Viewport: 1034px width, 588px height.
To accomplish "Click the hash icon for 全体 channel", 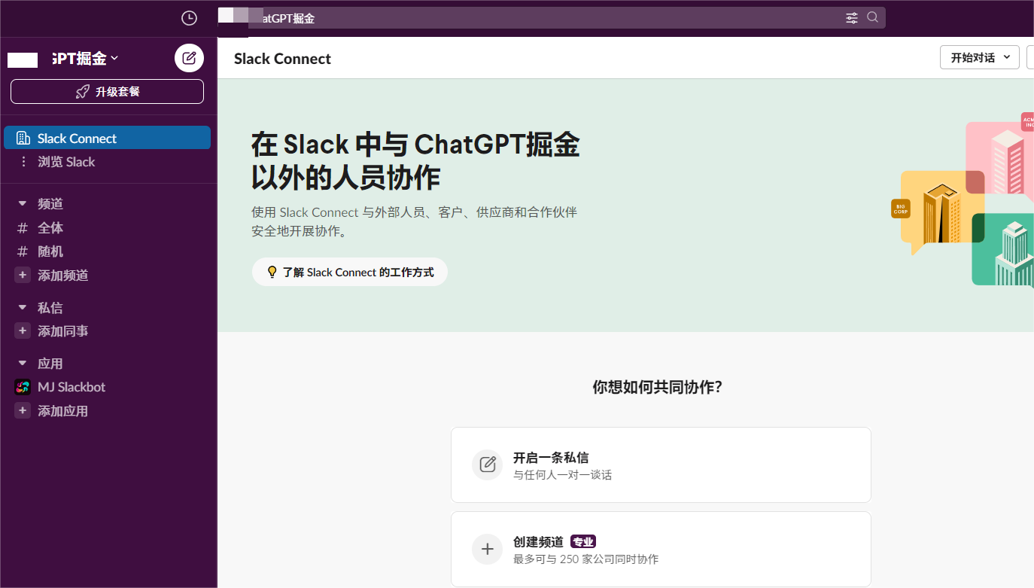I will (x=23, y=228).
